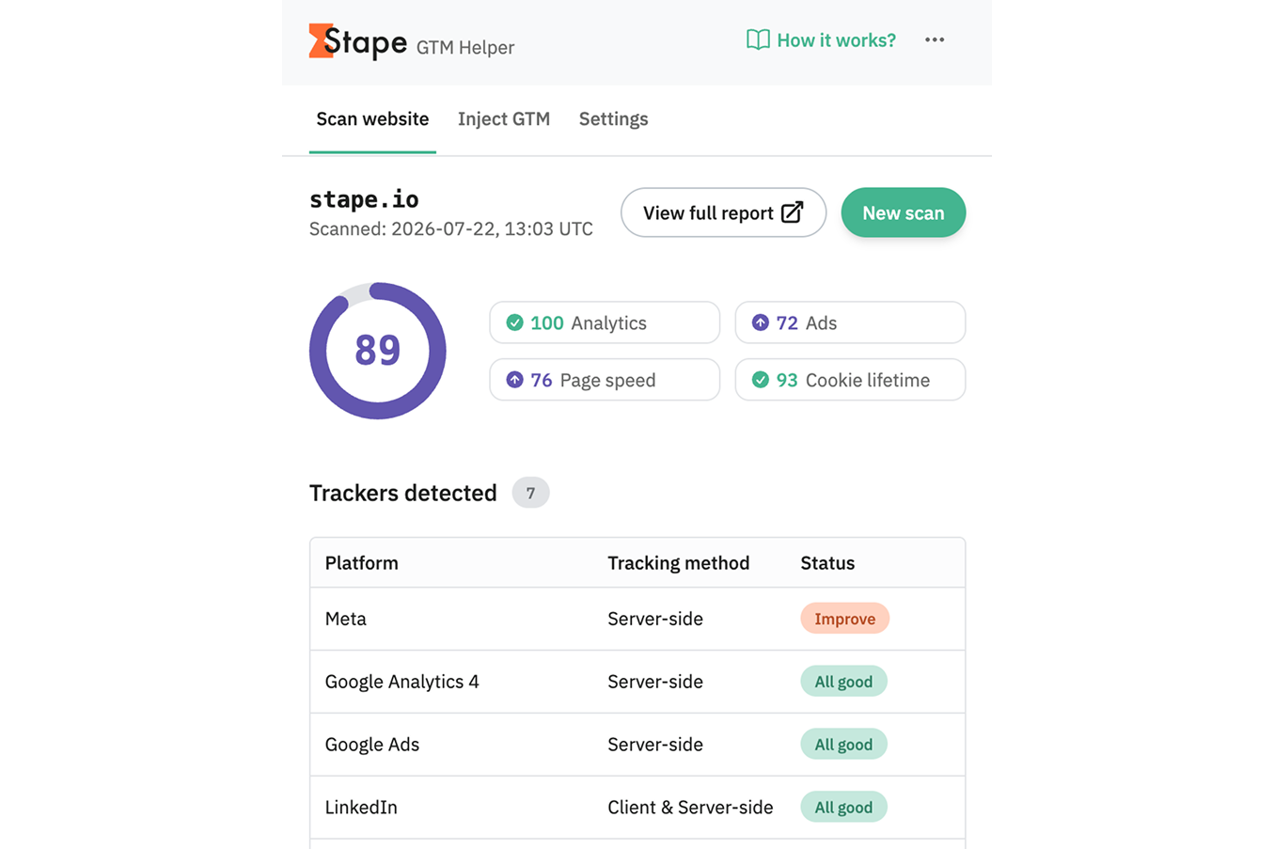Click the purple arrow icon next to Ads
Image resolution: width=1274 pixels, height=849 pixels.
[x=760, y=322]
